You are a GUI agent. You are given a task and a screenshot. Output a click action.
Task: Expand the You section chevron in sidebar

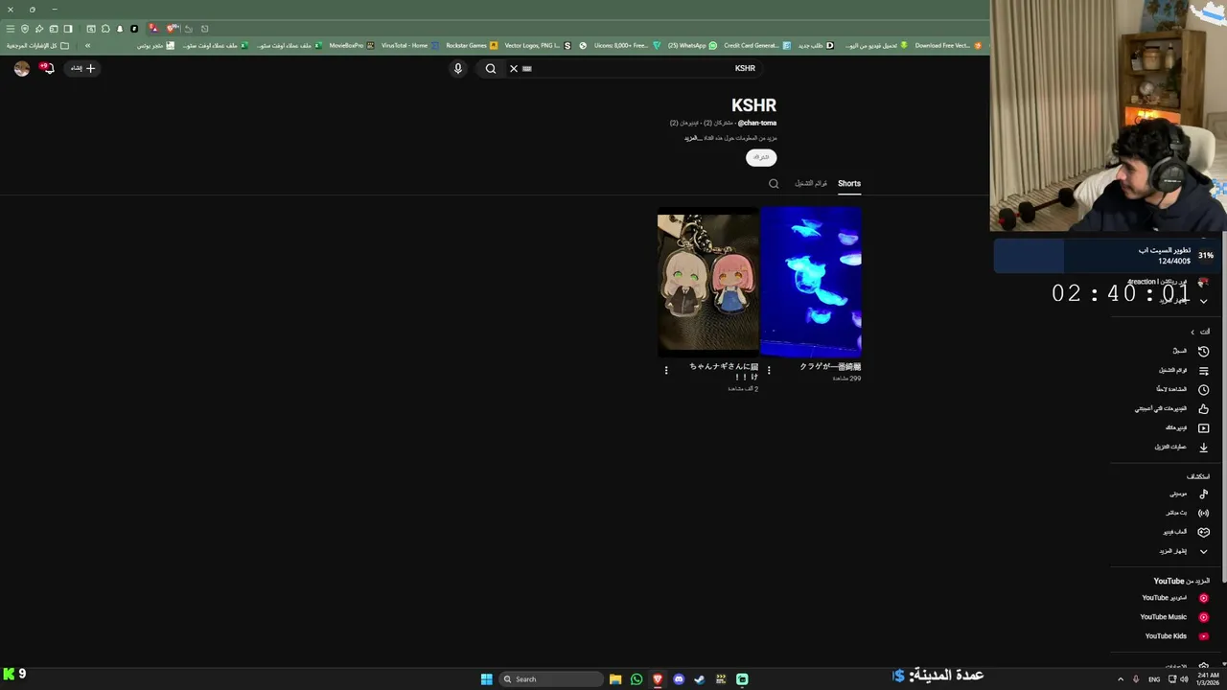click(x=1192, y=332)
